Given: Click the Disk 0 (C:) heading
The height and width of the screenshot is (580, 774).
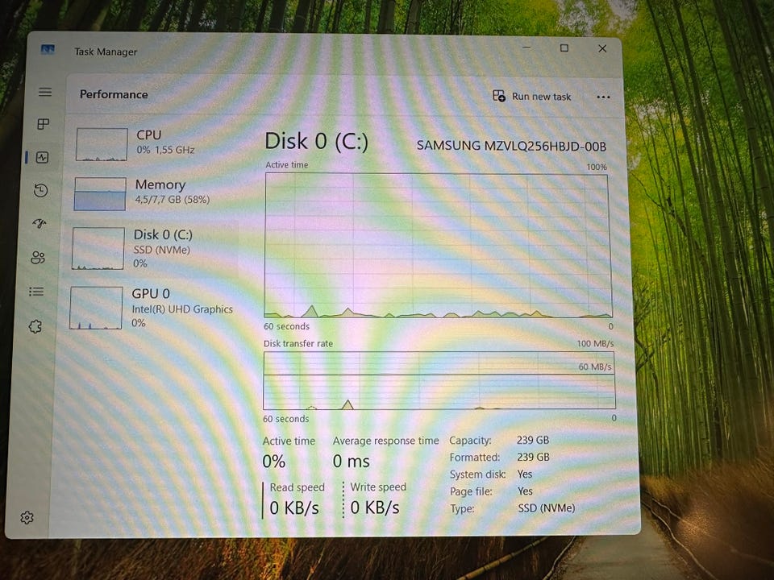Looking at the screenshot, I should (316, 142).
